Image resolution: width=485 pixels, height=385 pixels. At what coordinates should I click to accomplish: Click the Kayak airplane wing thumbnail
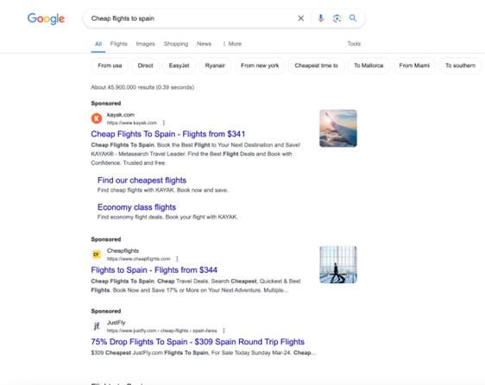[338, 128]
